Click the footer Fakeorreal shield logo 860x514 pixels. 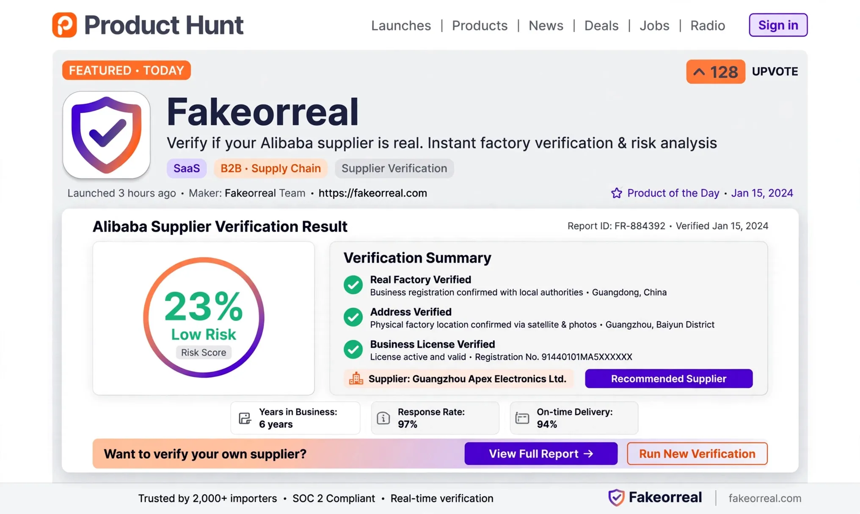(x=616, y=498)
